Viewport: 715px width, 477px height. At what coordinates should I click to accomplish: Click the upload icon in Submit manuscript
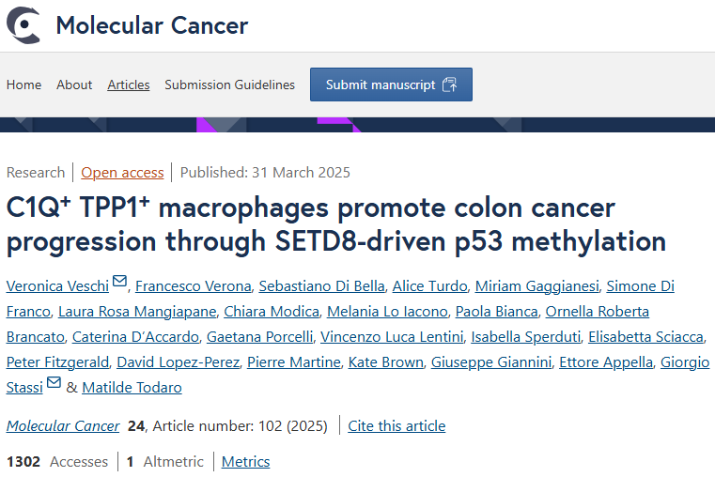tap(450, 85)
